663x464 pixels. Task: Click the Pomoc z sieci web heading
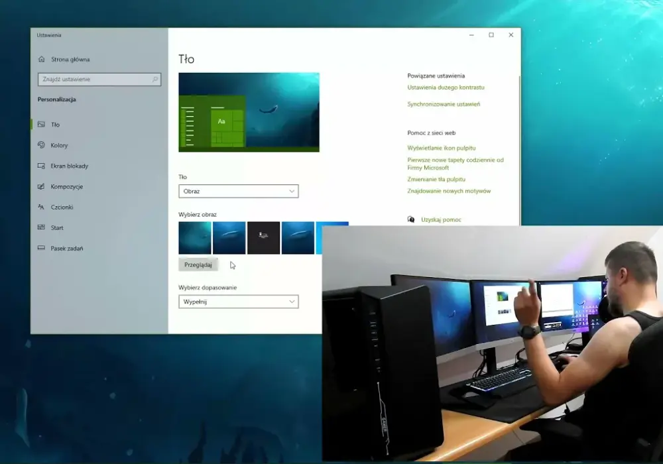[432, 133]
